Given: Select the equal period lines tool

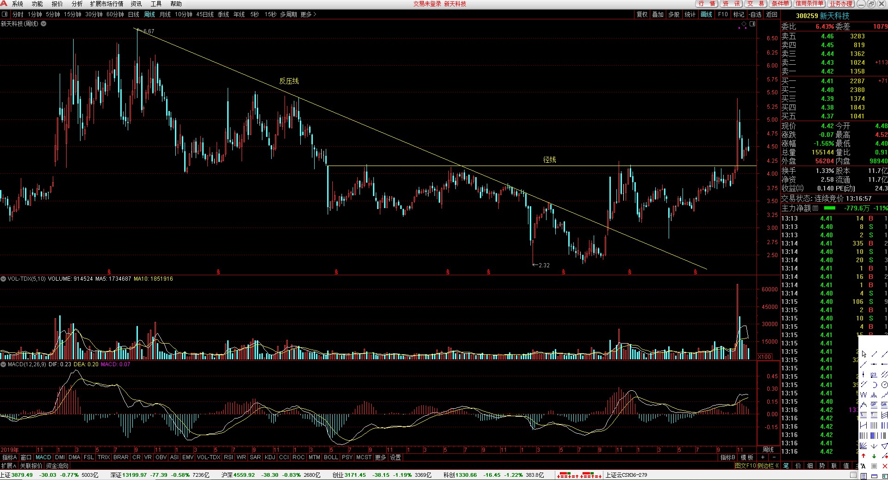Looking at the screenshot, I should [x=874, y=425].
